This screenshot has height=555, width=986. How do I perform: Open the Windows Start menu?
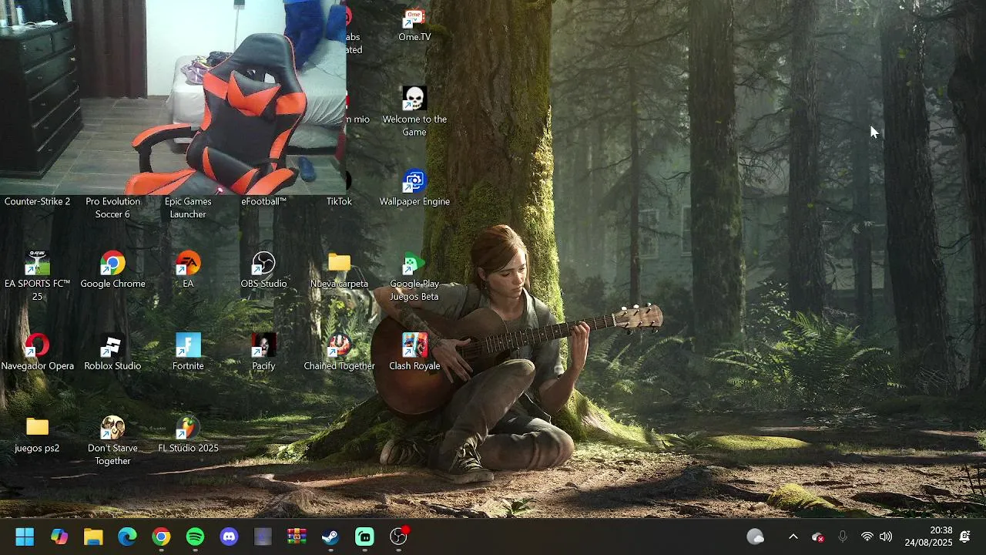[x=25, y=536]
